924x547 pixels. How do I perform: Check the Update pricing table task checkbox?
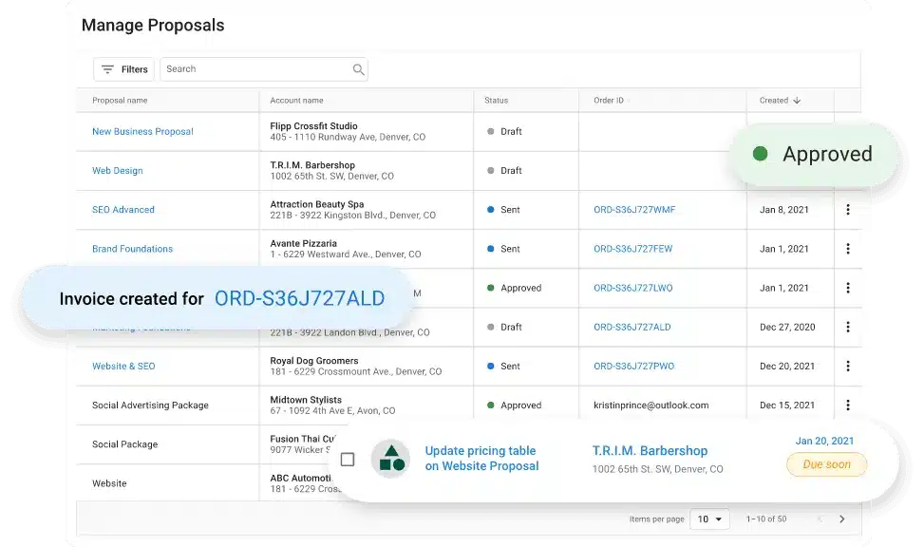click(348, 460)
